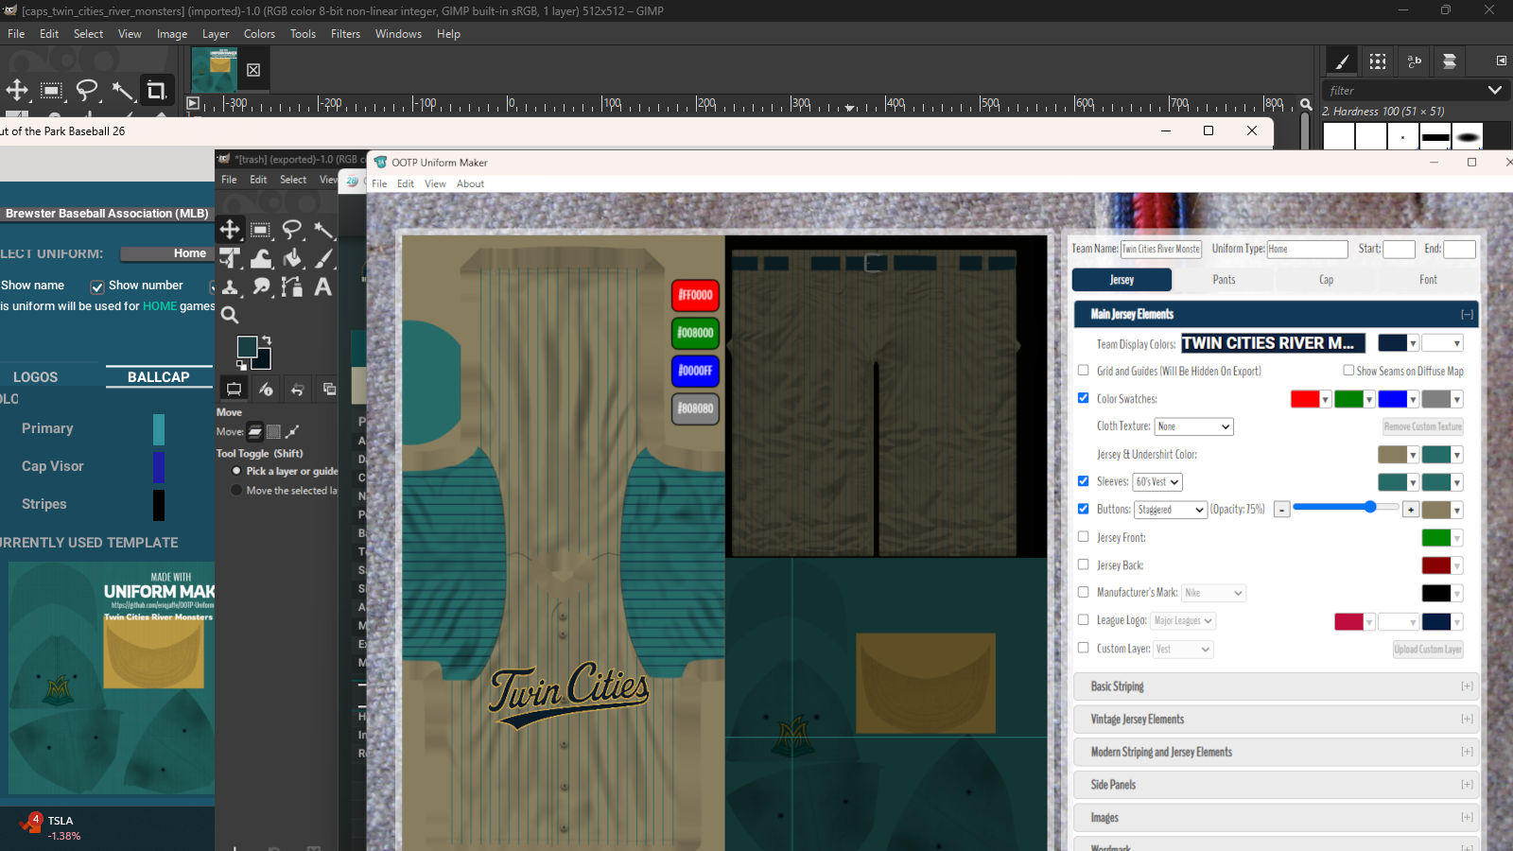Select Rectangle Select in the top GIMP toolbox
This screenshot has height=851, width=1513.
pyautogui.click(x=52, y=91)
